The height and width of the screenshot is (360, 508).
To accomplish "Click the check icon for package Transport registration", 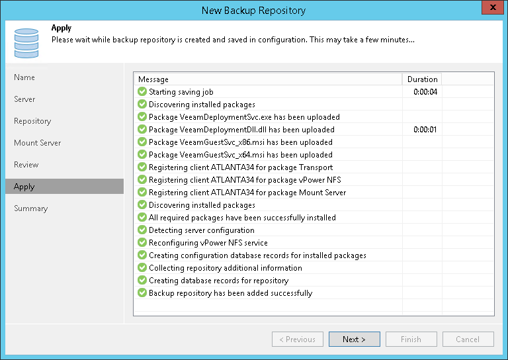I will (x=142, y=167).
